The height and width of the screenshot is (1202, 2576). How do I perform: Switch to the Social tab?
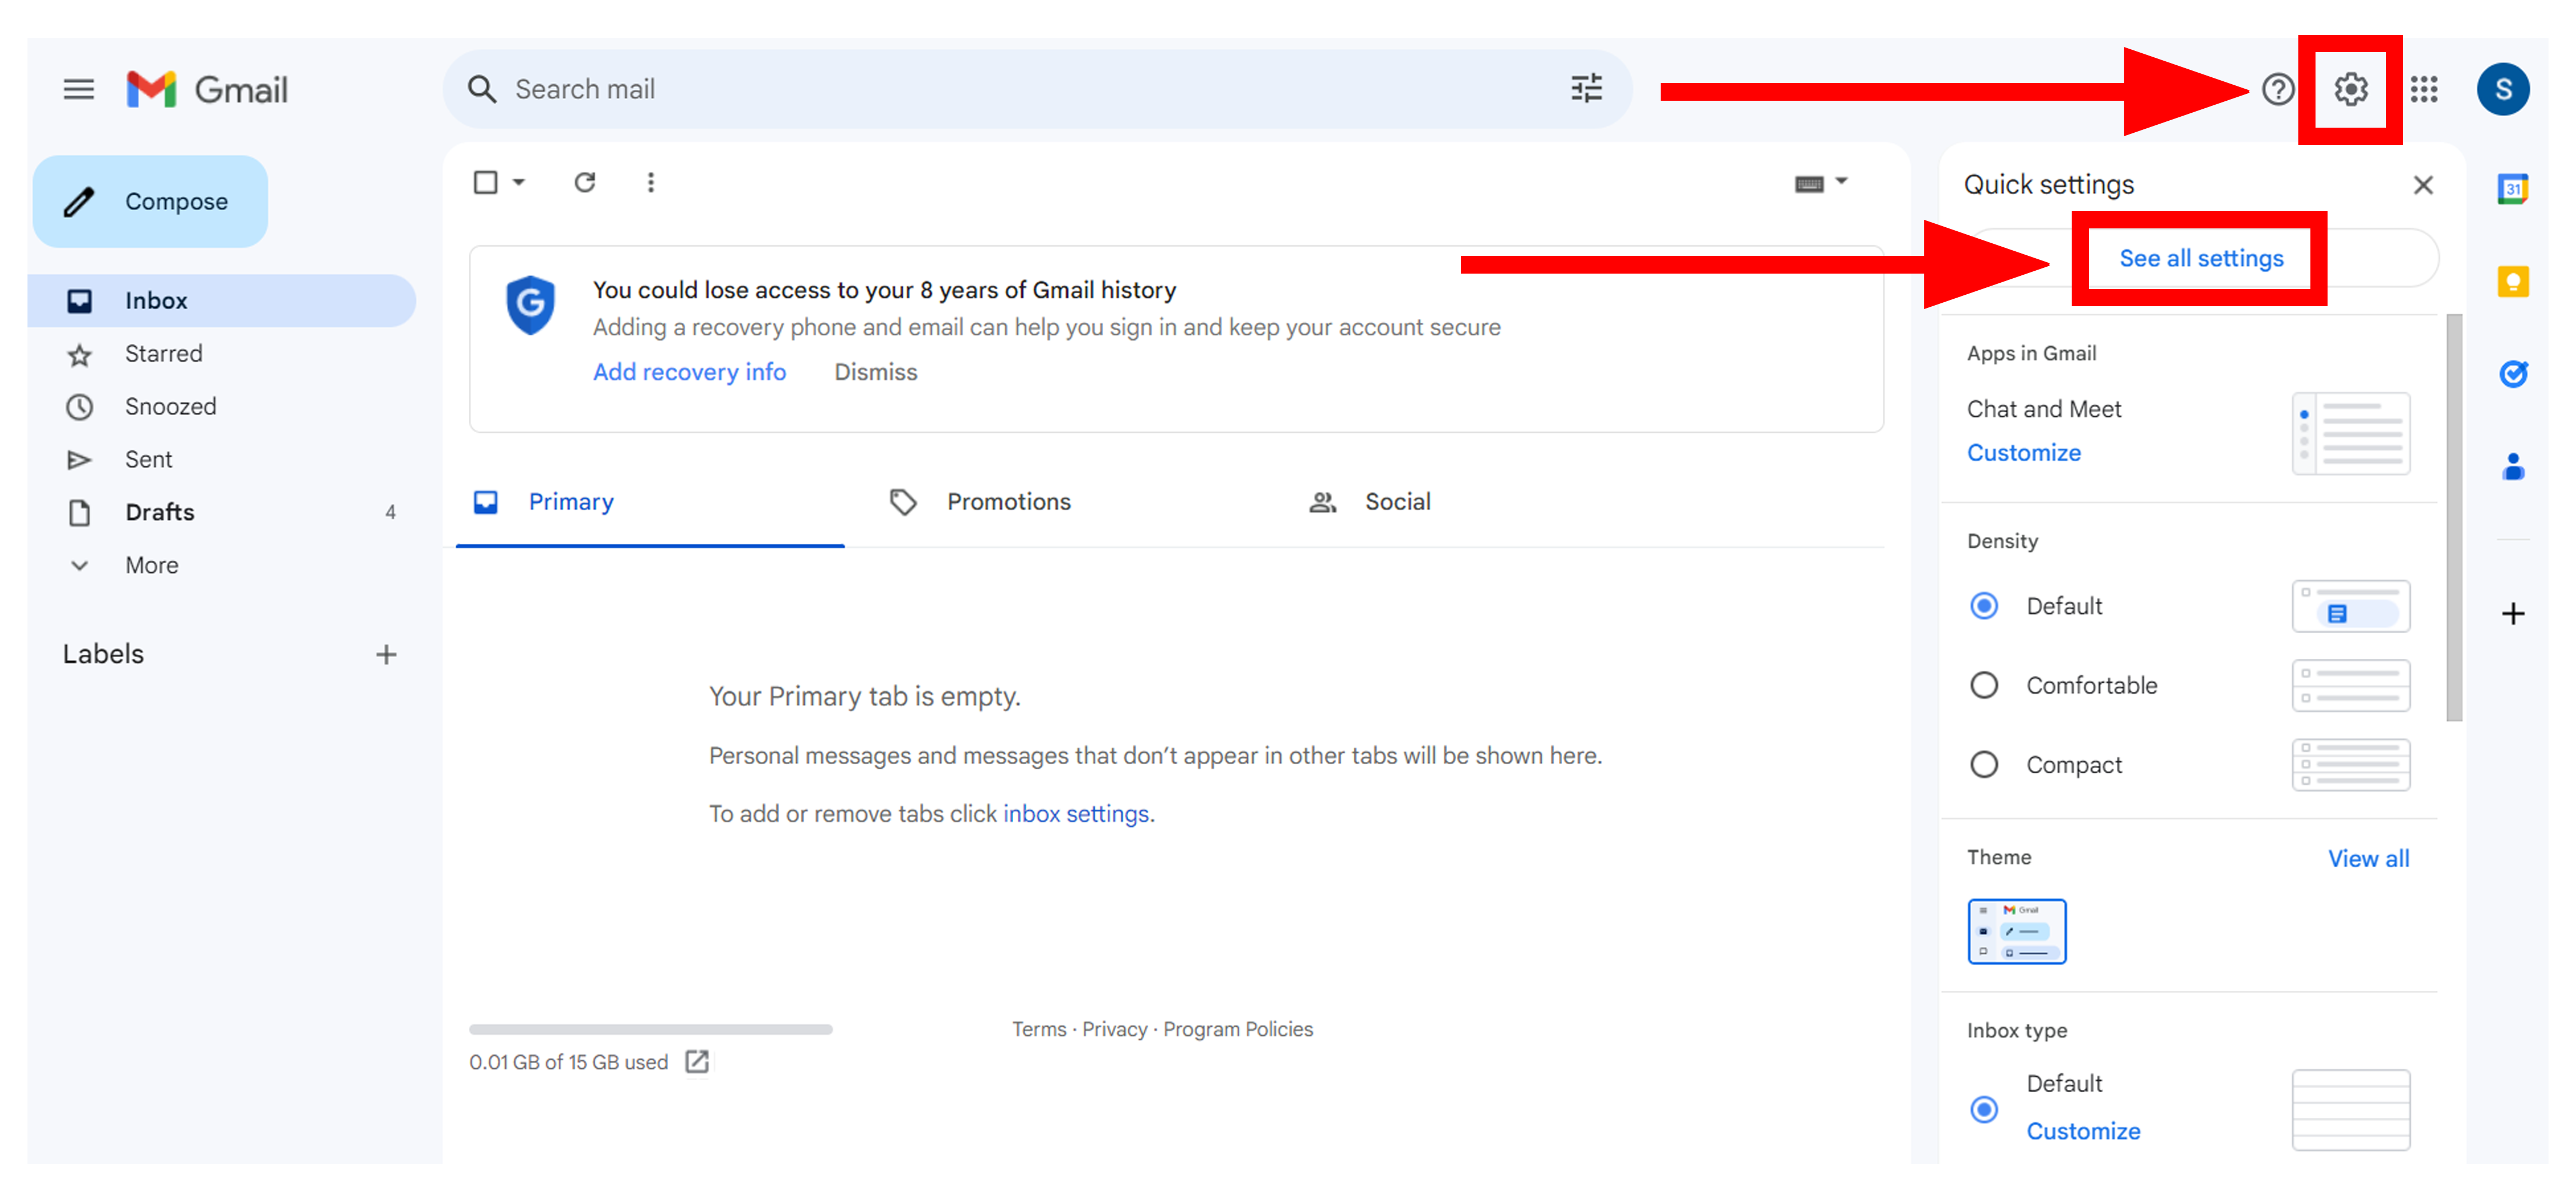point(1397,502)
